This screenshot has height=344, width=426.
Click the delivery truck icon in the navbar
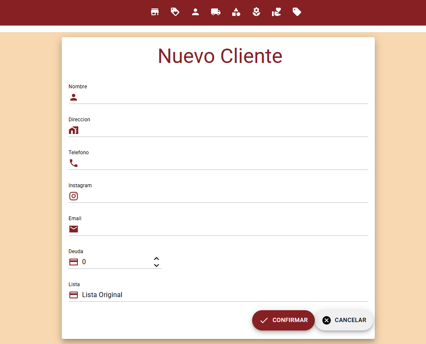[216, 12]
